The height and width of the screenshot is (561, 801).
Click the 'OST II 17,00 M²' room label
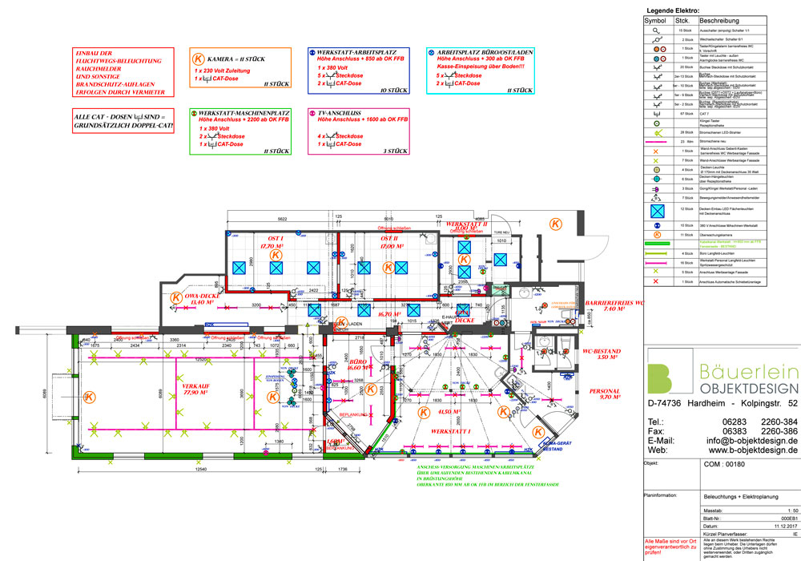(392, 242)
